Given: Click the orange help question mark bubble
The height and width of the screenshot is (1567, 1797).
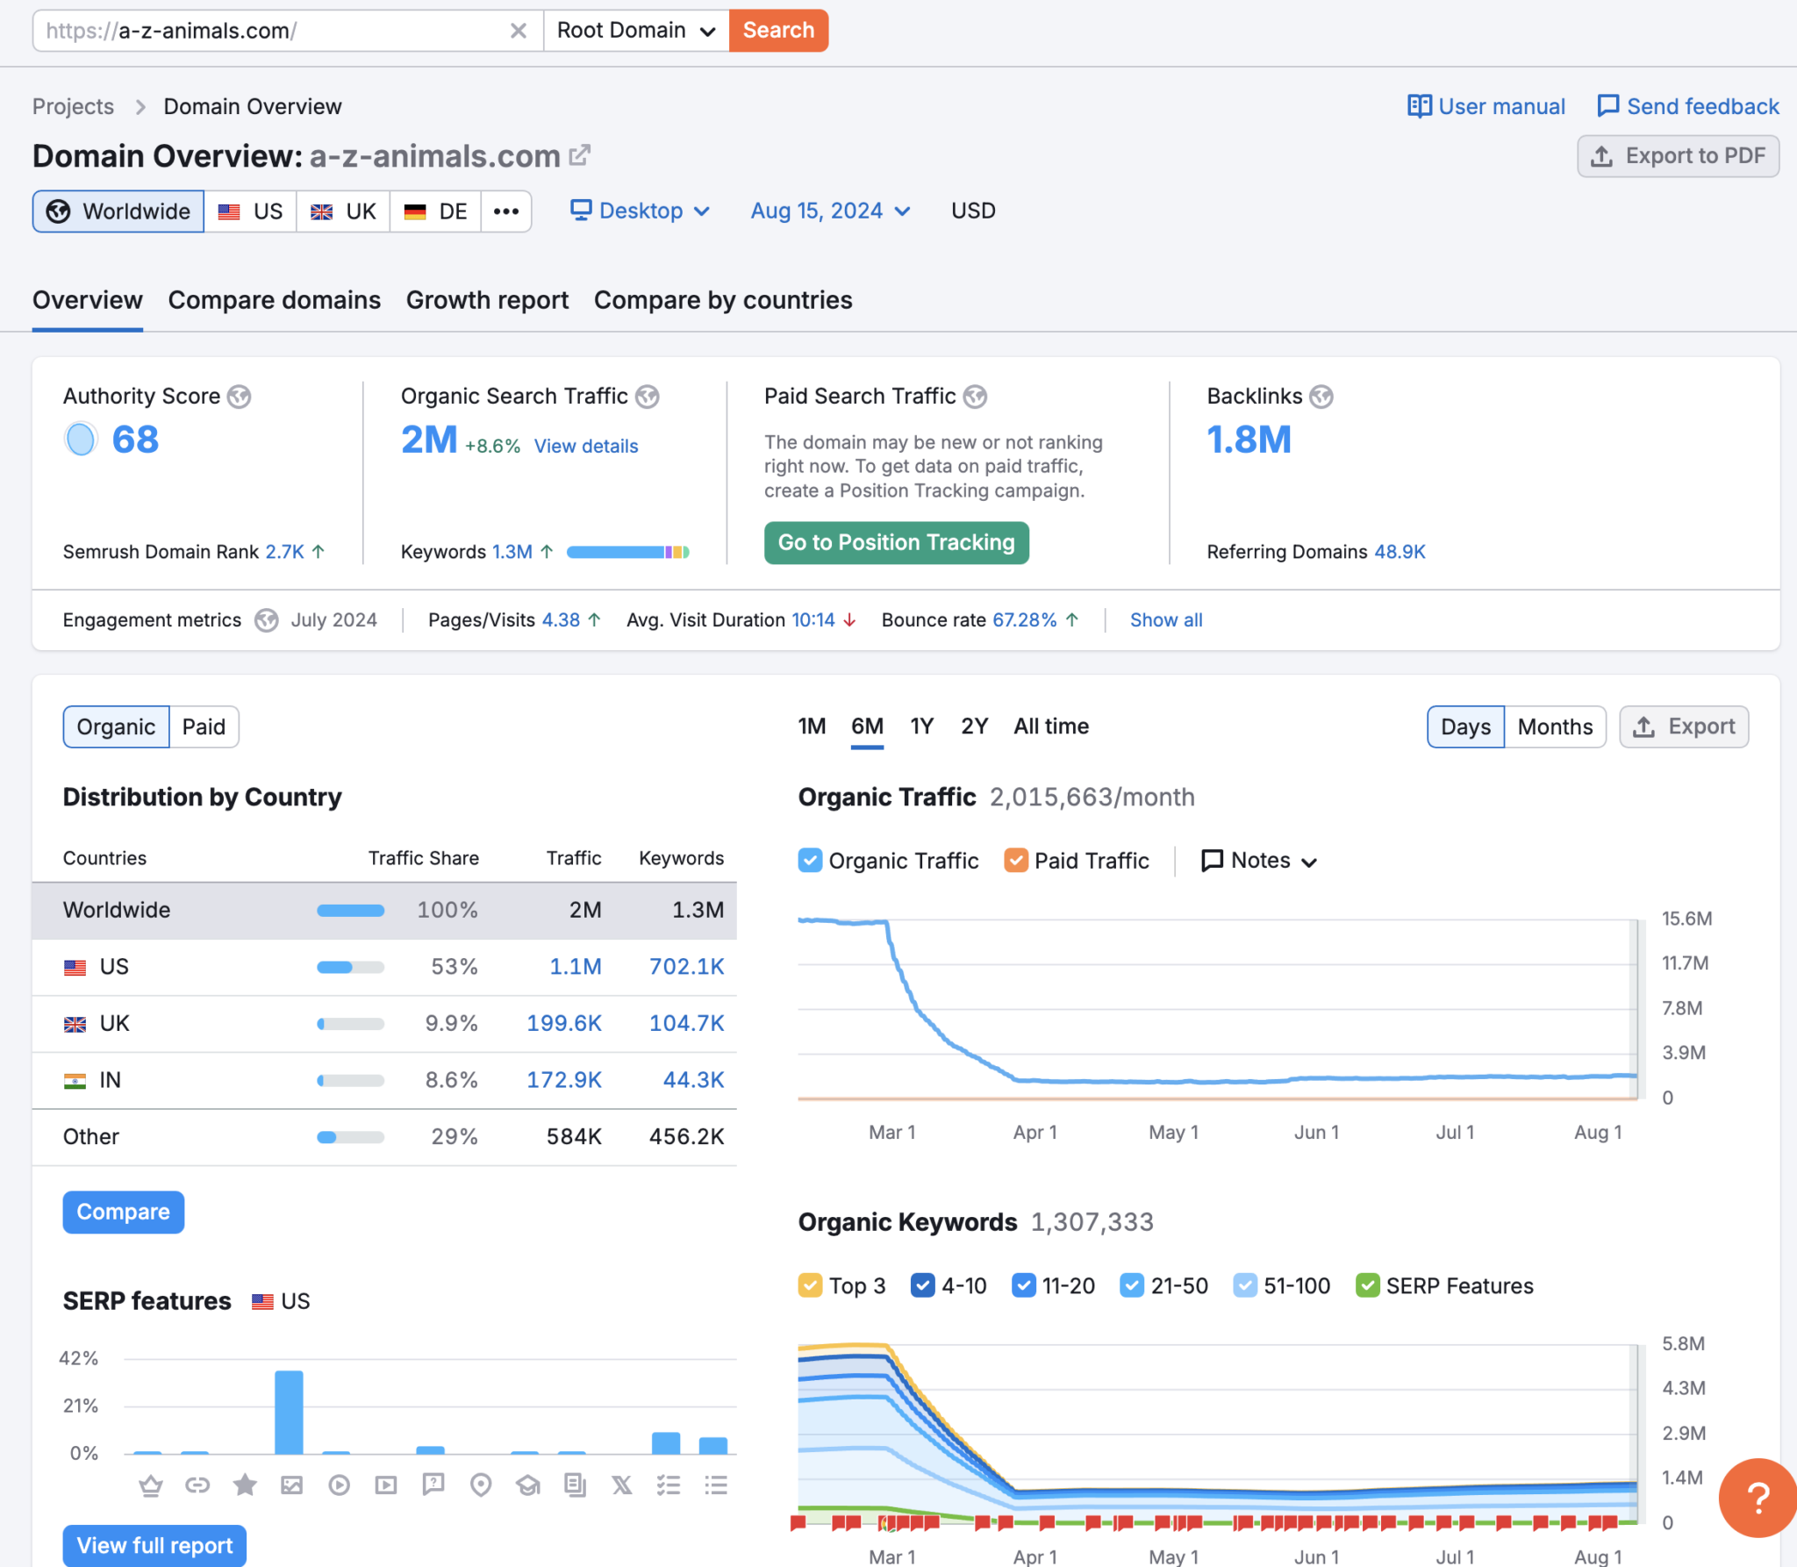Looking at the screenshot, I should coord(1758,1498).
